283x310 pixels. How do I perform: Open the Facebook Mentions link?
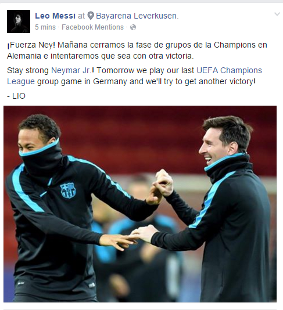pyautogui.click(x=92, y=27)
